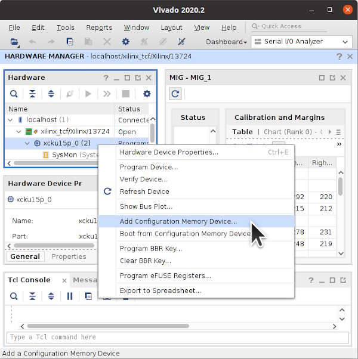Choose Clear BBR Key from context menu
This screenshot has width=358, height=359.
pos(196,261)
